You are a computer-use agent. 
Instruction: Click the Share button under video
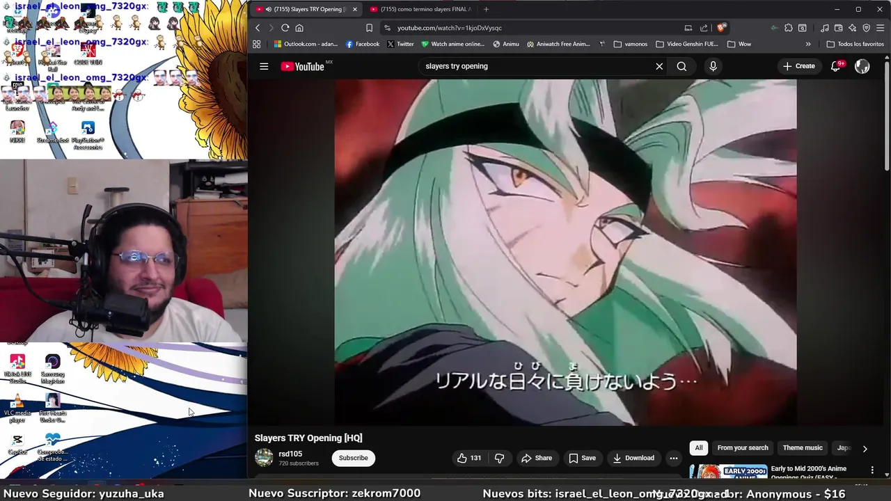(537, 458)
